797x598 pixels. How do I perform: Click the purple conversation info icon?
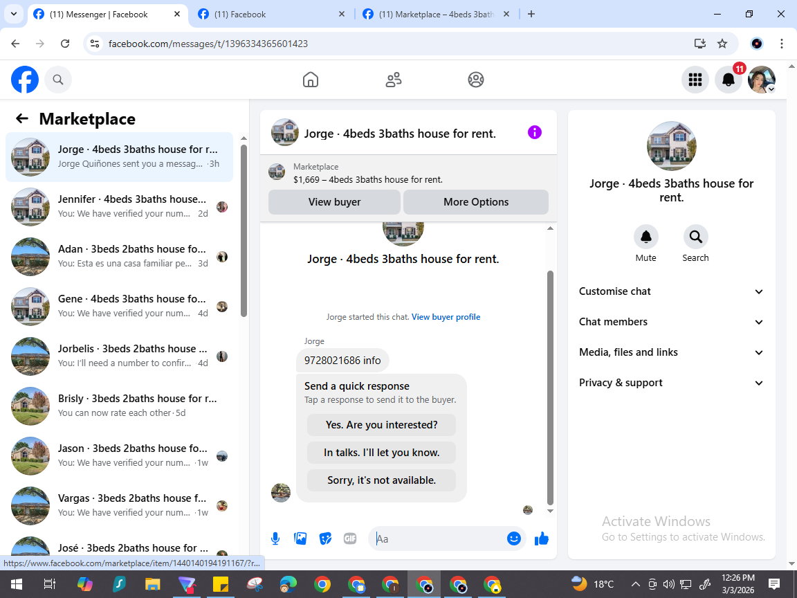pyautogui.click(x=535, y=132)
